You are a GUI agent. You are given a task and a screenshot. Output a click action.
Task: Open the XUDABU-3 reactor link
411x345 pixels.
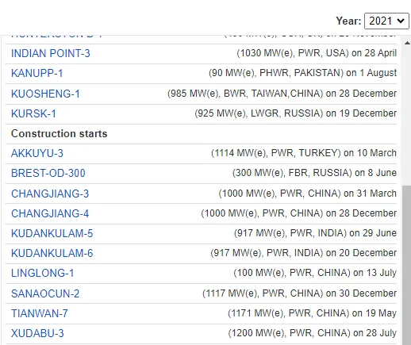coord(37,333)
